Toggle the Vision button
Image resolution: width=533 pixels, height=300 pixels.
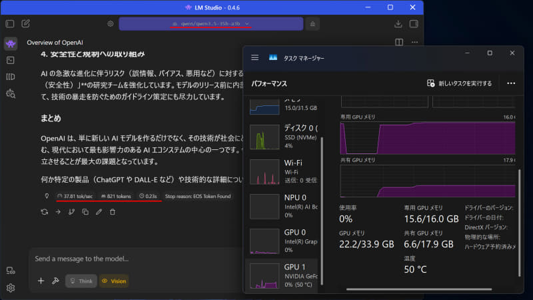click(x=114, y=281)
